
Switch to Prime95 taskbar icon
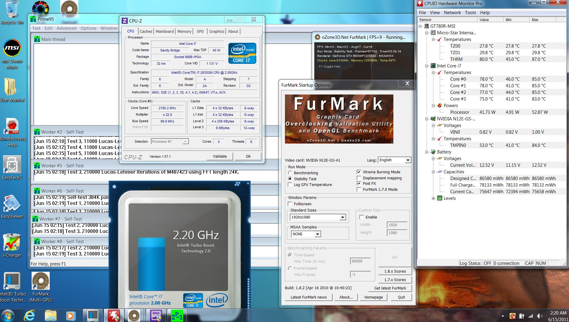[177, 316]
